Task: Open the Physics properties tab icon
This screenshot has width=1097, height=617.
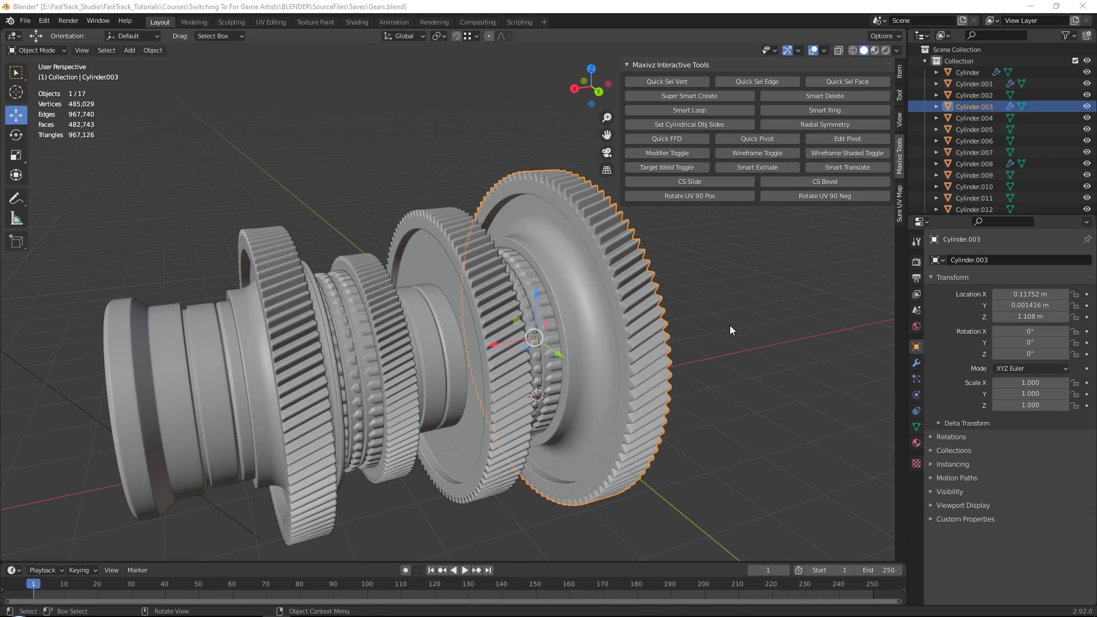Action: pyautogui.click(x=916, y=395)
